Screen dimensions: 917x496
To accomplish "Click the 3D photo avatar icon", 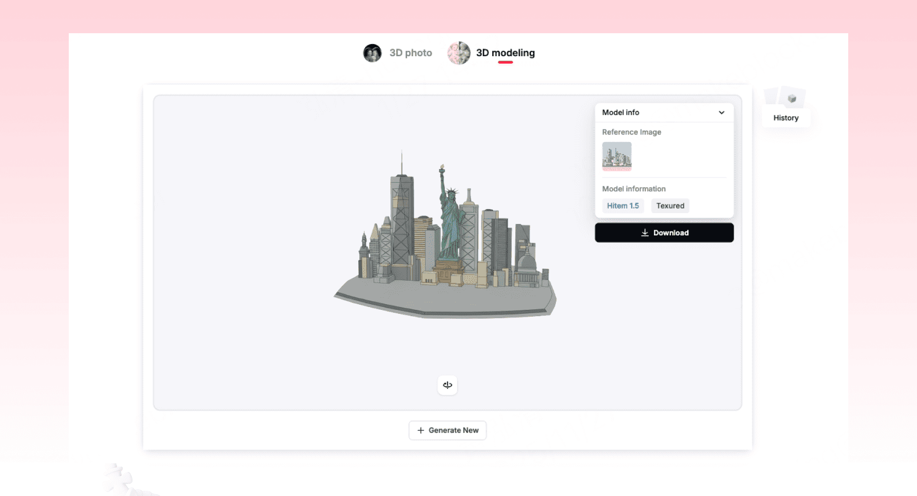I will coord(373,53).
